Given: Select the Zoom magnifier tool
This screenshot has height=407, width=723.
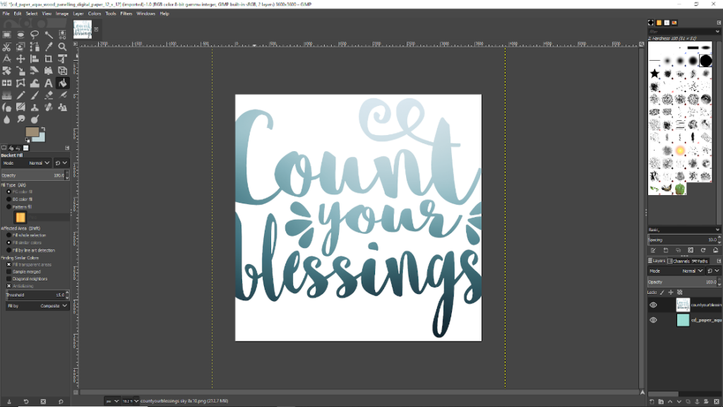Looking at the screenshot, I should tap(63, 47).
